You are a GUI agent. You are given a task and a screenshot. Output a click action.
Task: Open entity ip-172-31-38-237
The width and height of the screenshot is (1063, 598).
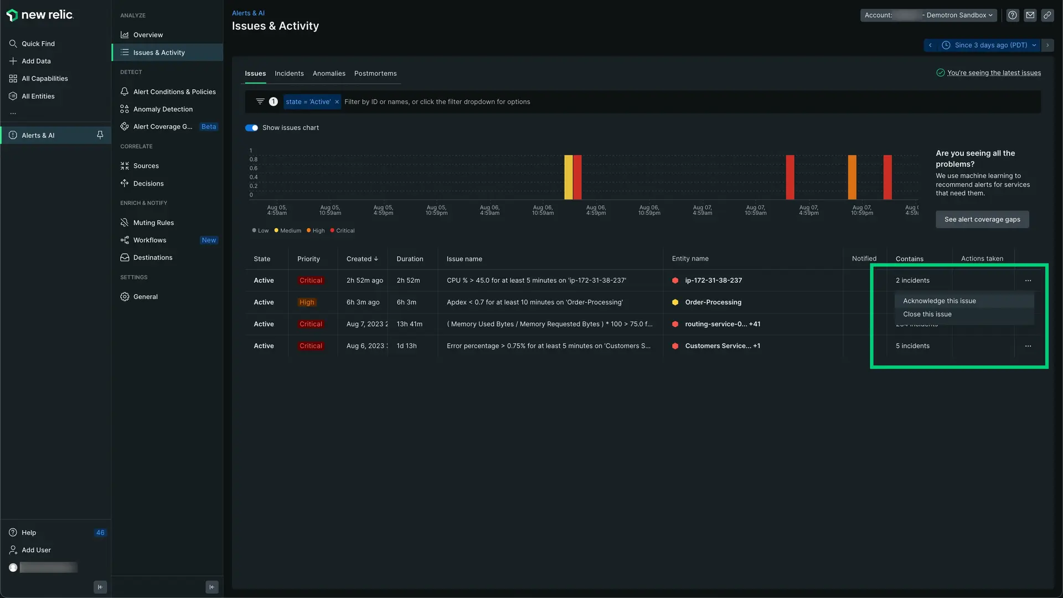coord(713,281)
